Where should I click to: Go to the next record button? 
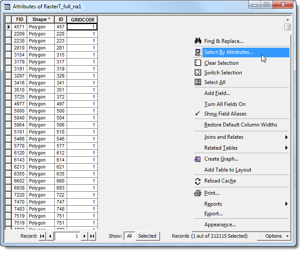pyautogui.click(x=85, y=236)
